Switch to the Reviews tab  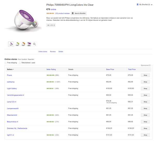[x=53, y=52]
